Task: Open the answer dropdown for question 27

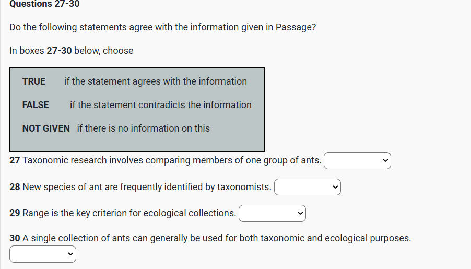Action: (357, 161)
